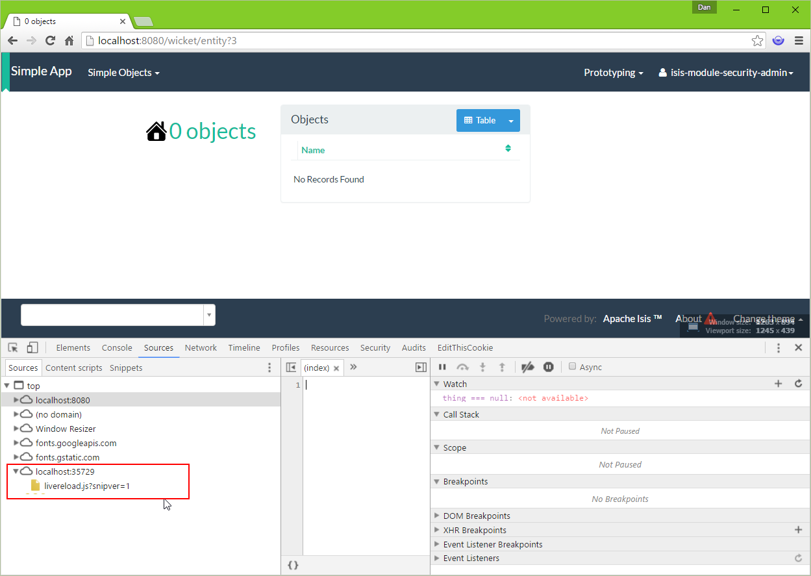
Task: Pause script execution in debugger
Action: 442,367
